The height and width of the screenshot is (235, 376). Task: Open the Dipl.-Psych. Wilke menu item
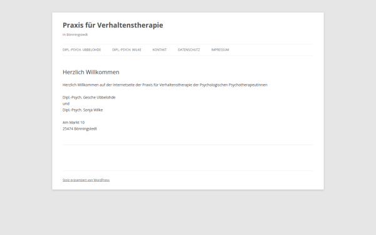click(x=127, y=50)
